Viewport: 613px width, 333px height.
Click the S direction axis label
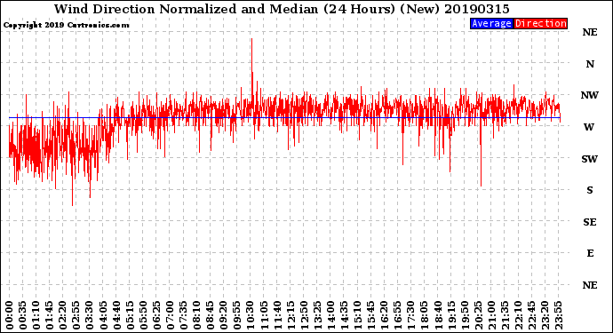point(590,190)
